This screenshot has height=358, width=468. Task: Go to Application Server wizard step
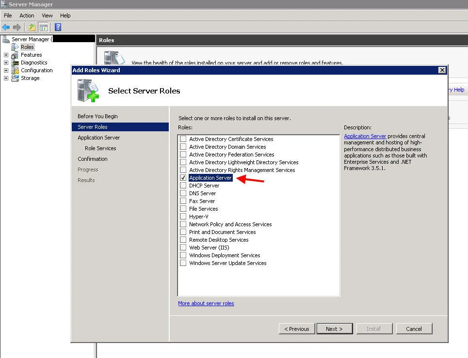point(99,138)
